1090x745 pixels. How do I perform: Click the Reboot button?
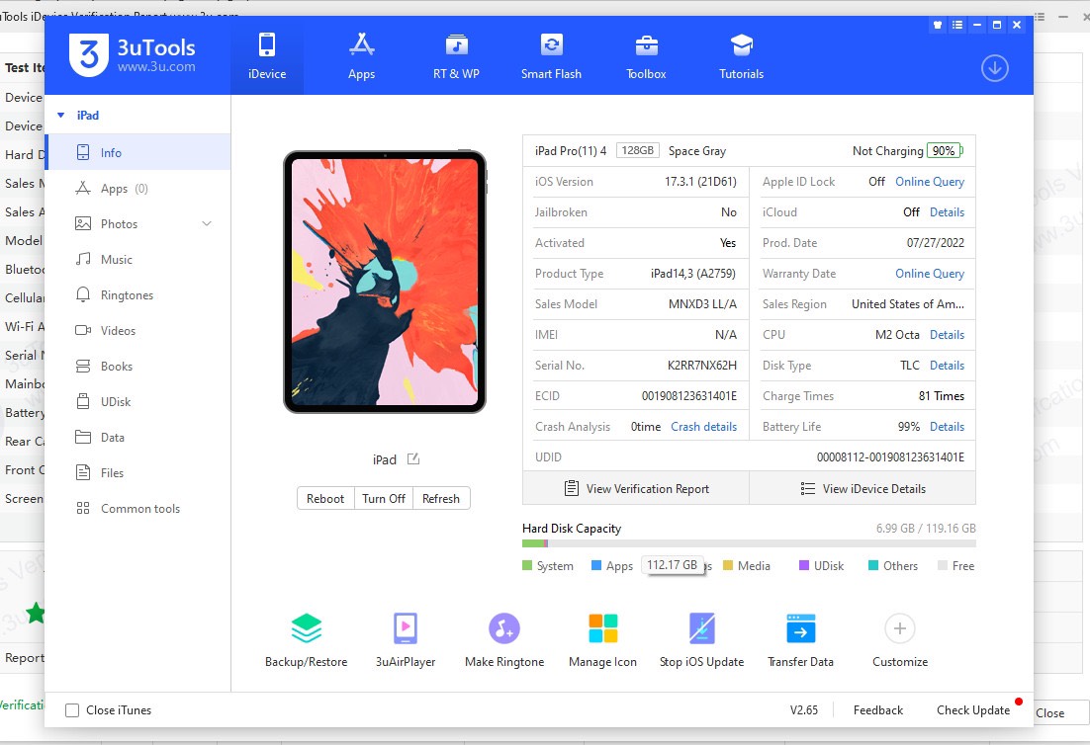coord(325,499)
